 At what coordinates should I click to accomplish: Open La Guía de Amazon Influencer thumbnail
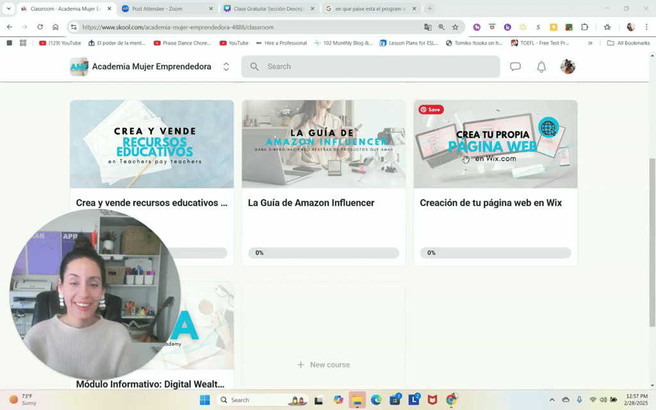pos(324,144)
